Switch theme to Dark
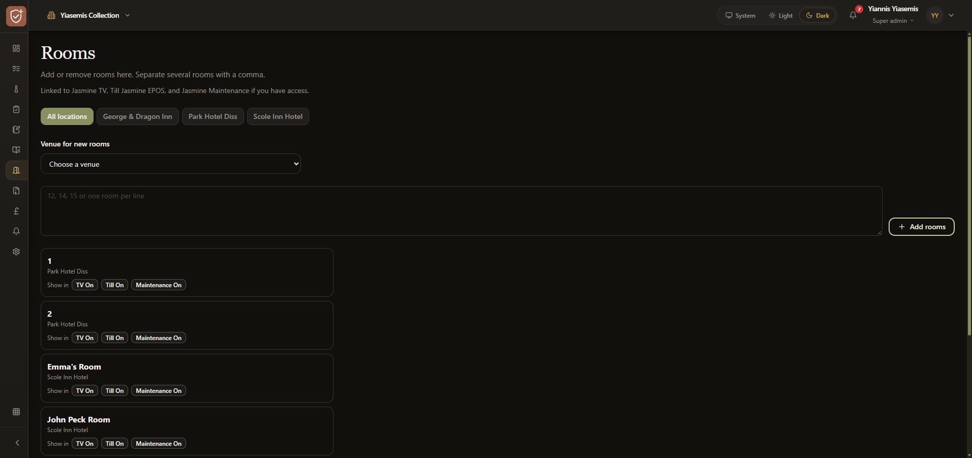Image resolution: width=972 pixels, height=458 pixels. coord(817,15)
